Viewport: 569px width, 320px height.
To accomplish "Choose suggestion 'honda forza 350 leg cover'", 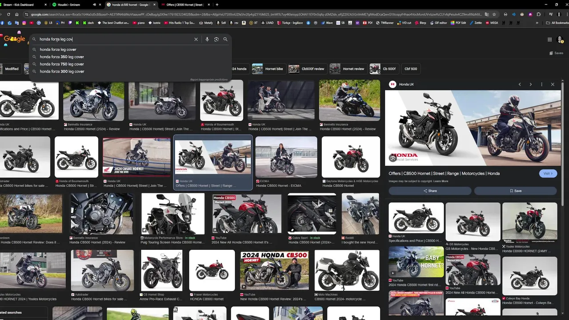I will click(130, 57).
